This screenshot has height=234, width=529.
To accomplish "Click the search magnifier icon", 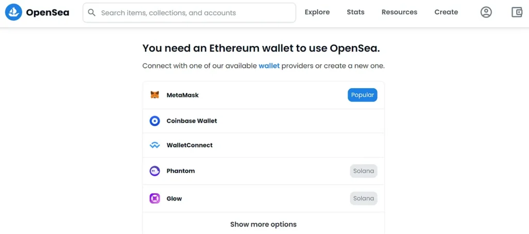I will pyautogui.click(x=91, y=13).
